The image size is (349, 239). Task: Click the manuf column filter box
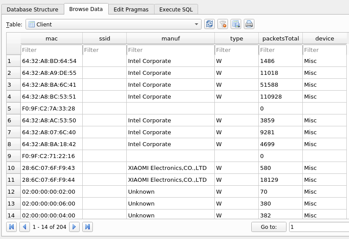pyautogui.click(x=170, y=50)
